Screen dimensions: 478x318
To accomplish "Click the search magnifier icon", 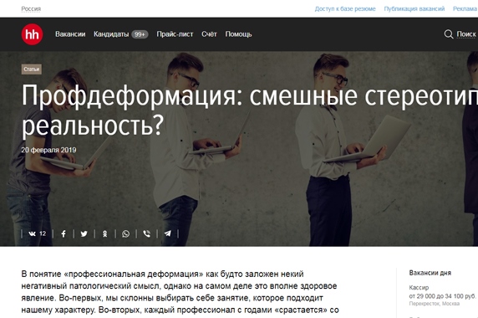I will [x=449, y=34].
